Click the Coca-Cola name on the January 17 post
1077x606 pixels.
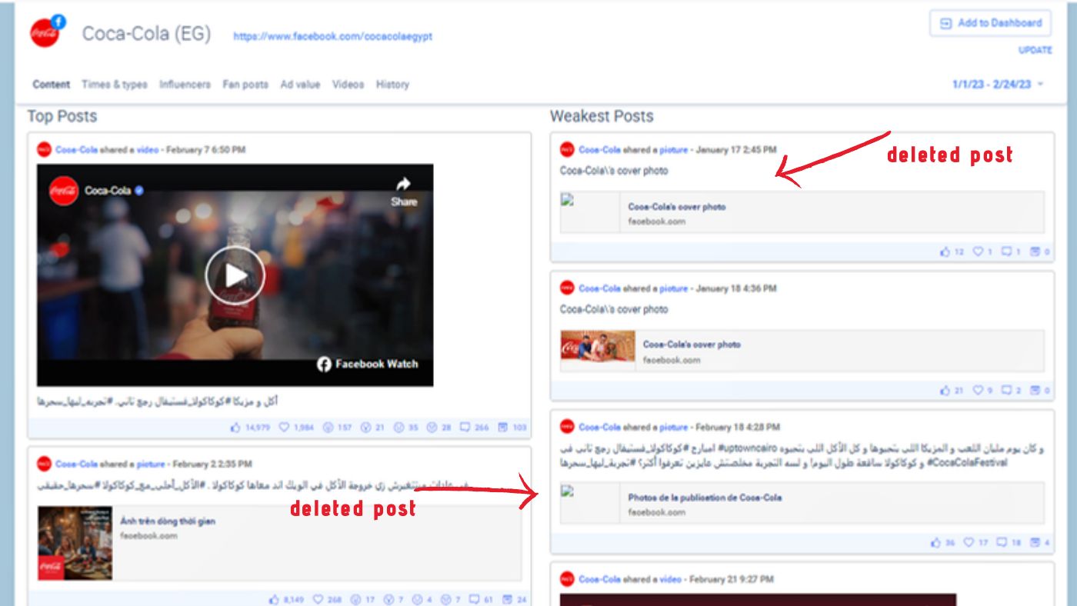[599, 150]
